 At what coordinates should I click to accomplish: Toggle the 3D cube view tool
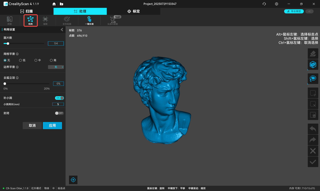(313, 65)
